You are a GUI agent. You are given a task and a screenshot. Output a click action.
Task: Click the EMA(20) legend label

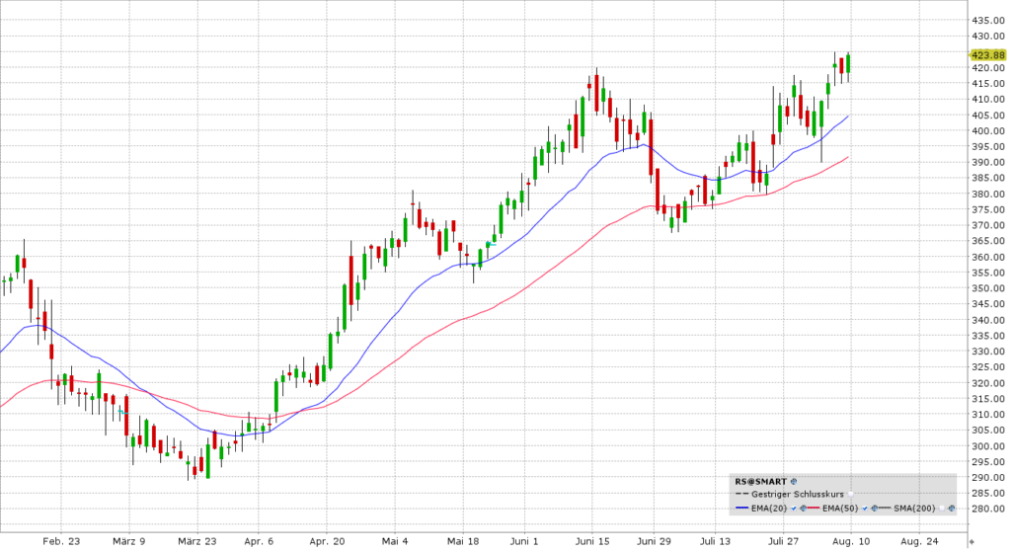[x=769, y=509]
